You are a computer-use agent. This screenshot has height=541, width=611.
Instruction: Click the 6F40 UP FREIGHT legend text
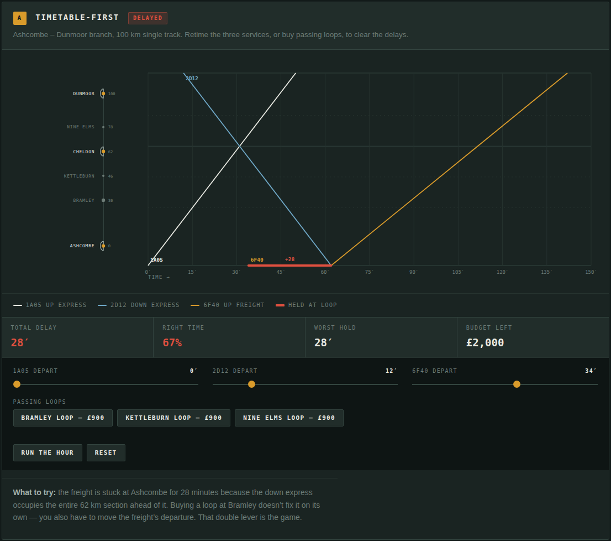click(x=234, y=305)
